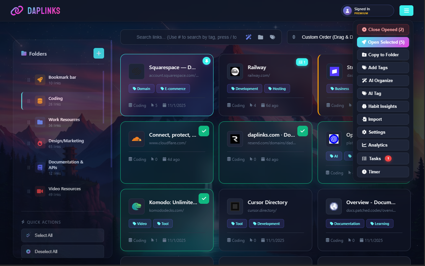
Task: Click Documentation tag on Overview card
Action: click(x=345, y=224)
